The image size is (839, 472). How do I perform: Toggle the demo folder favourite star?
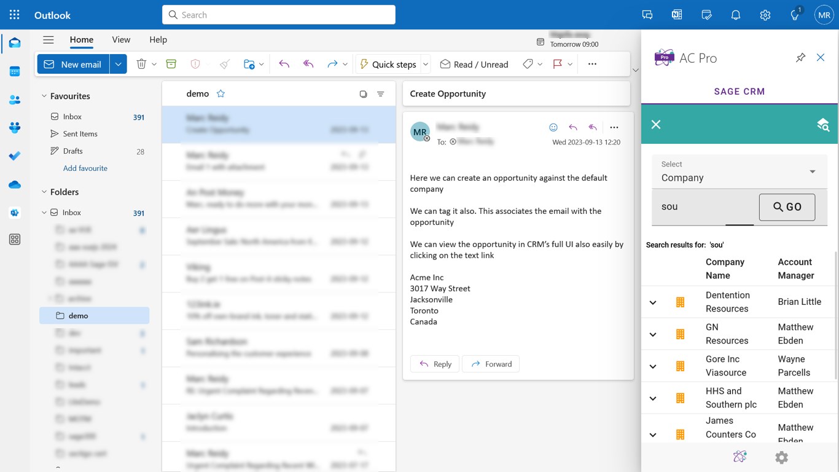220,93
